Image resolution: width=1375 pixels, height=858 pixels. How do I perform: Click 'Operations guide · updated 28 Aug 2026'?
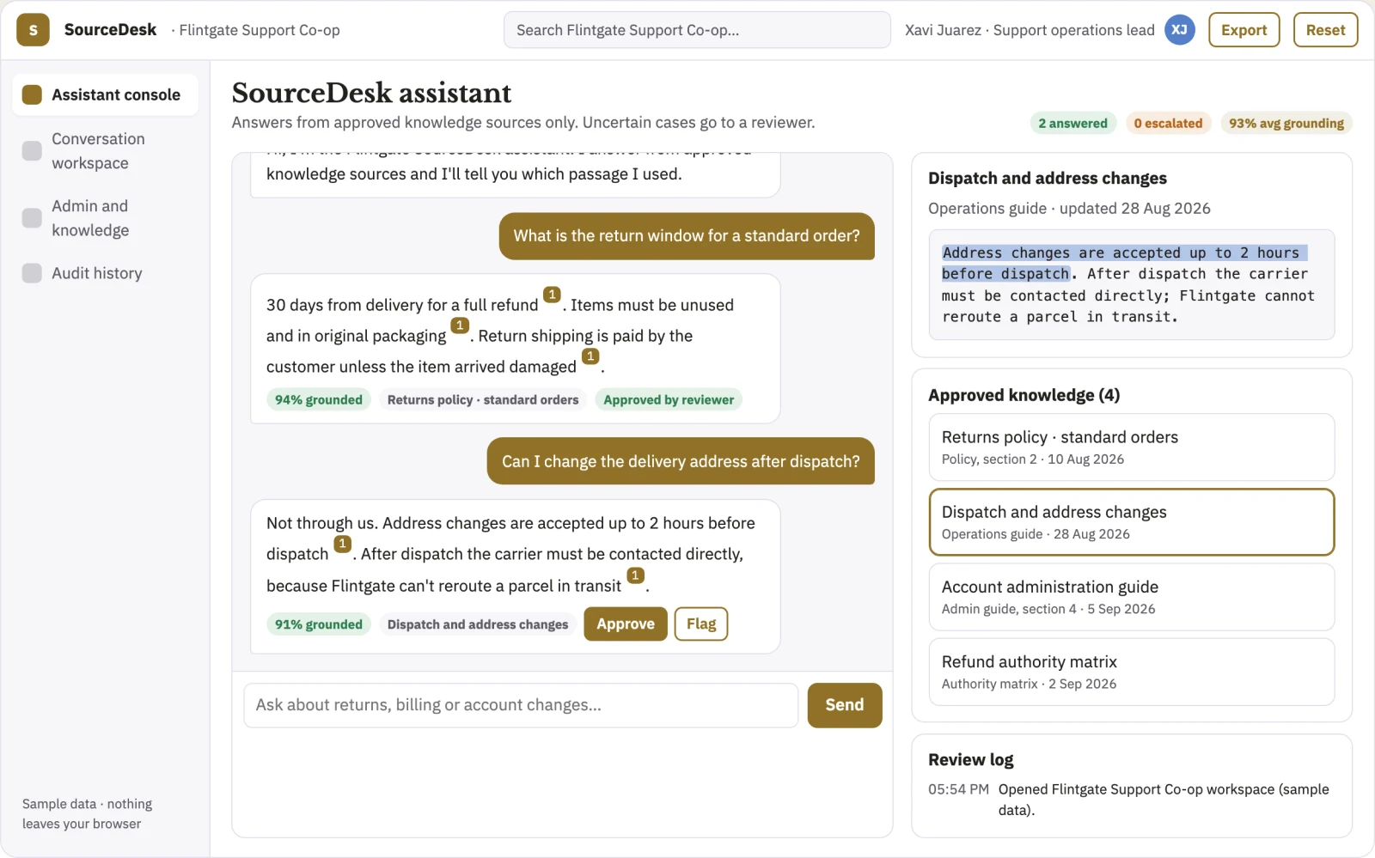1069,209
